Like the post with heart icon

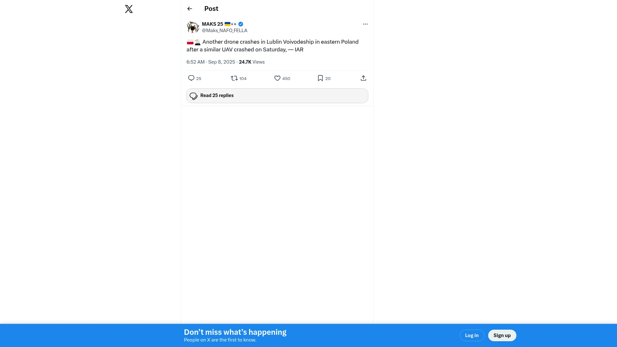coord(277,78)
